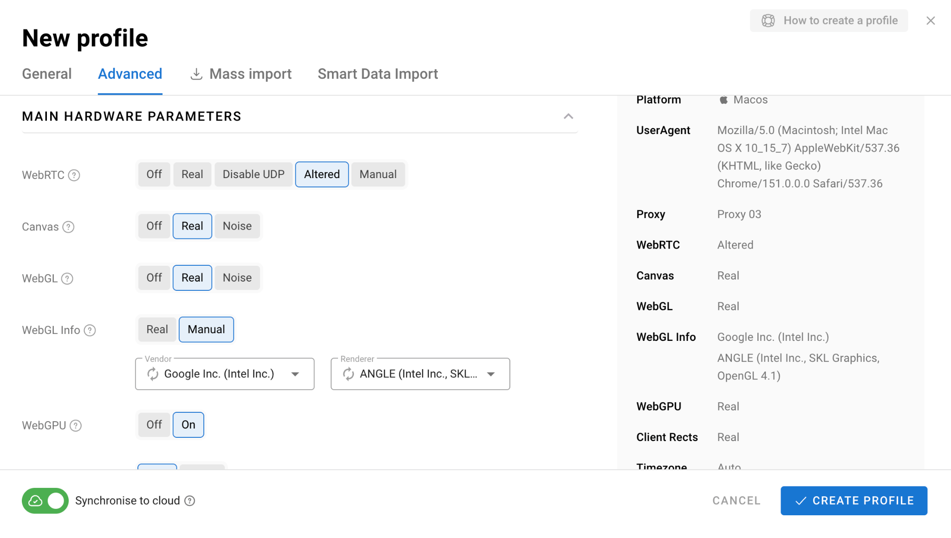Switch to the General tab
The image size is (951, 538).
click(x=47, y=74)
